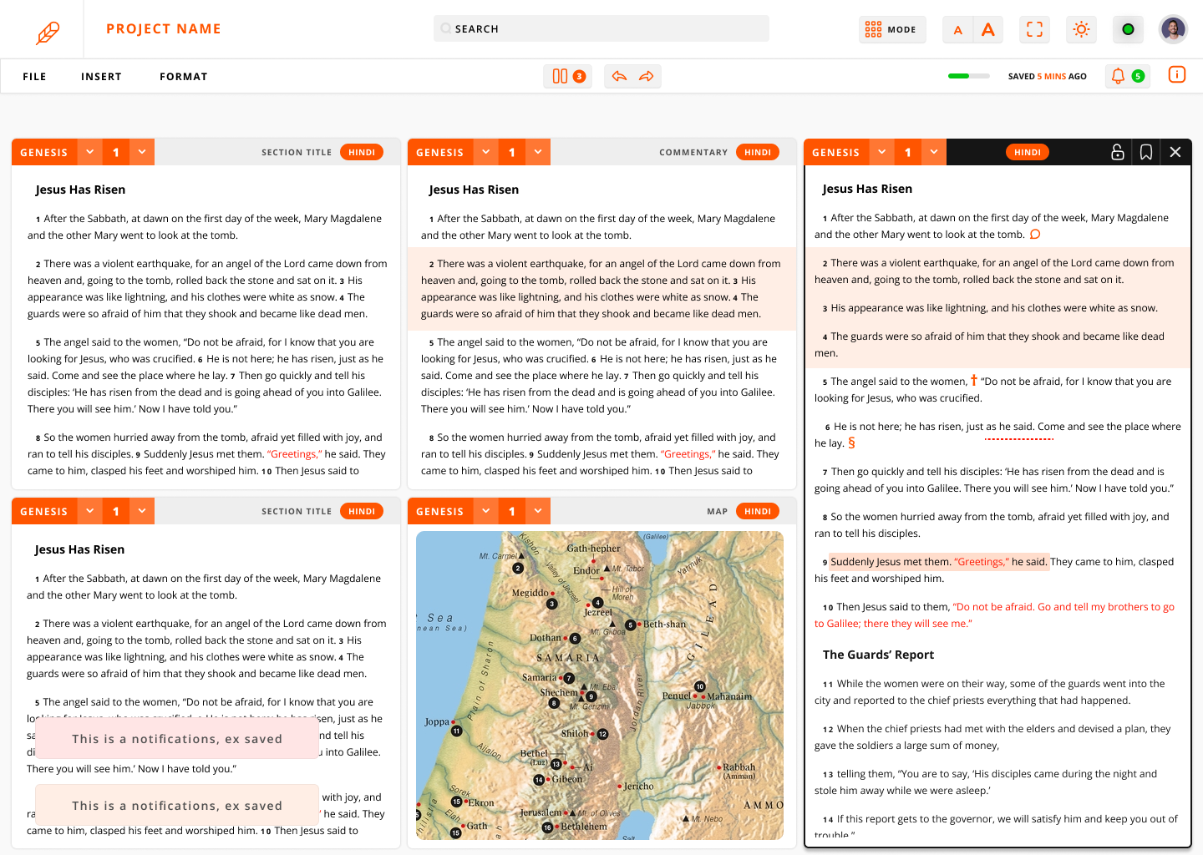Viewport: 1203px width, 855px height.
Task: Expand book dropdown in Commentary panel
Action: [485, 152]
